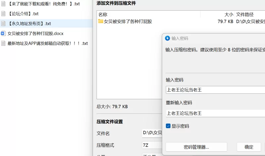Screen dimensions: 265x156
Task: Click text icon of 最新地址及APP file
Action: pos(3,43)
